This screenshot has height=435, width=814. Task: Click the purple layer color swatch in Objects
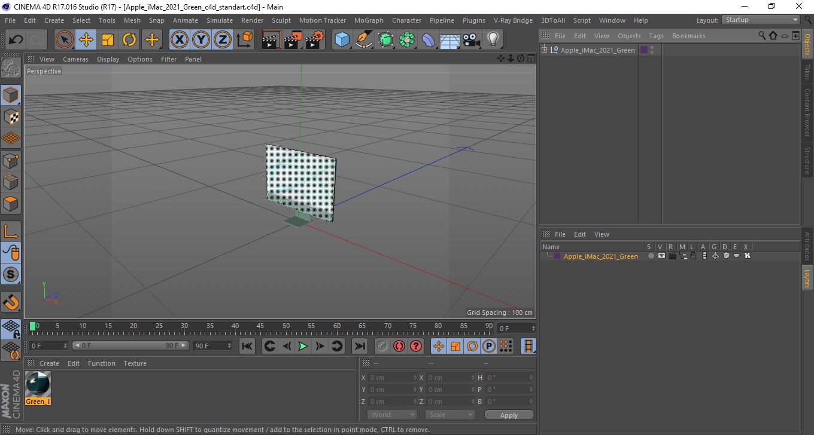644,50
